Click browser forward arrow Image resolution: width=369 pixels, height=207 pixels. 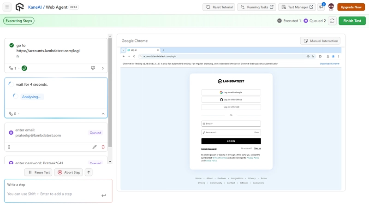(129, 56)
